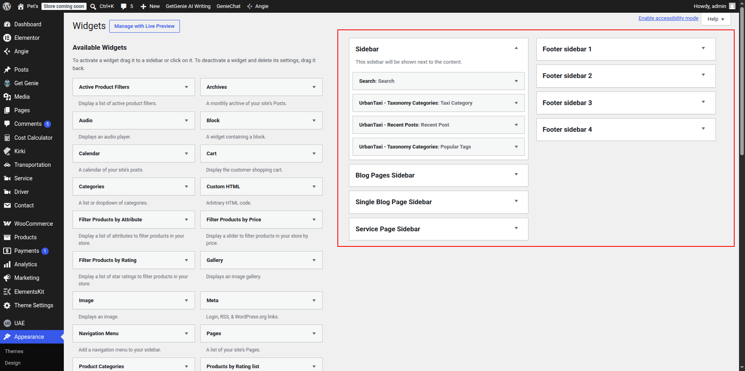Image resolution: width=745 pixels, height=371 pixels.
Task: Open comments bubble icon in admin bar
Action: tap(124, 6)
